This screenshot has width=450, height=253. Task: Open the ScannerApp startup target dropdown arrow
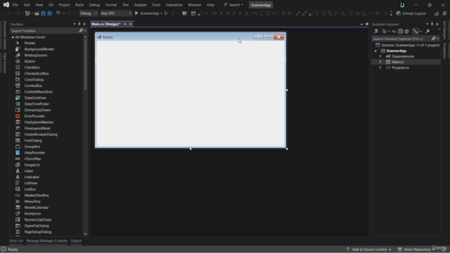click(x=161, y=13)
